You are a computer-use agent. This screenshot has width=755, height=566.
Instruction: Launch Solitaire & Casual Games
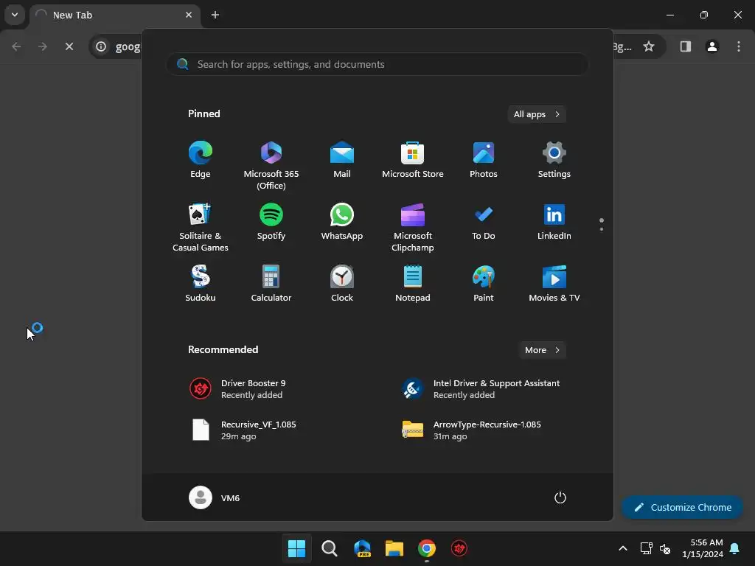click(201, 227)
